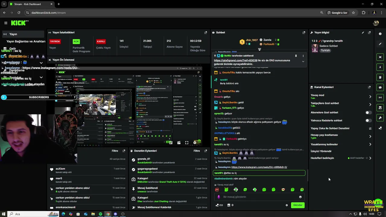Click the purple microphone icon in the message box
This screenshot has width=386, height=217.
click(x=219, y=197)
